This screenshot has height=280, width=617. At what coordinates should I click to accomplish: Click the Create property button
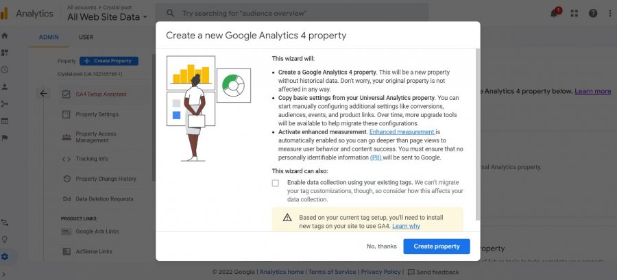[x=436, y=246]
